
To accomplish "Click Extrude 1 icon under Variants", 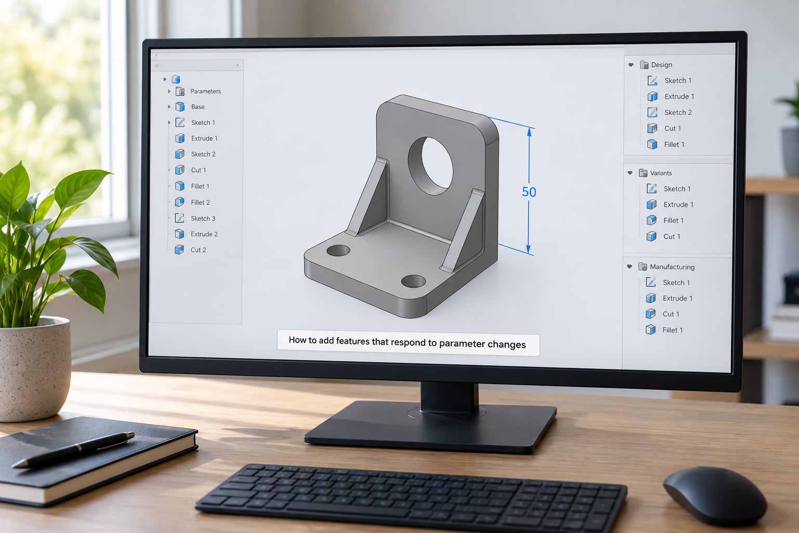I will (x=651, y=205).
